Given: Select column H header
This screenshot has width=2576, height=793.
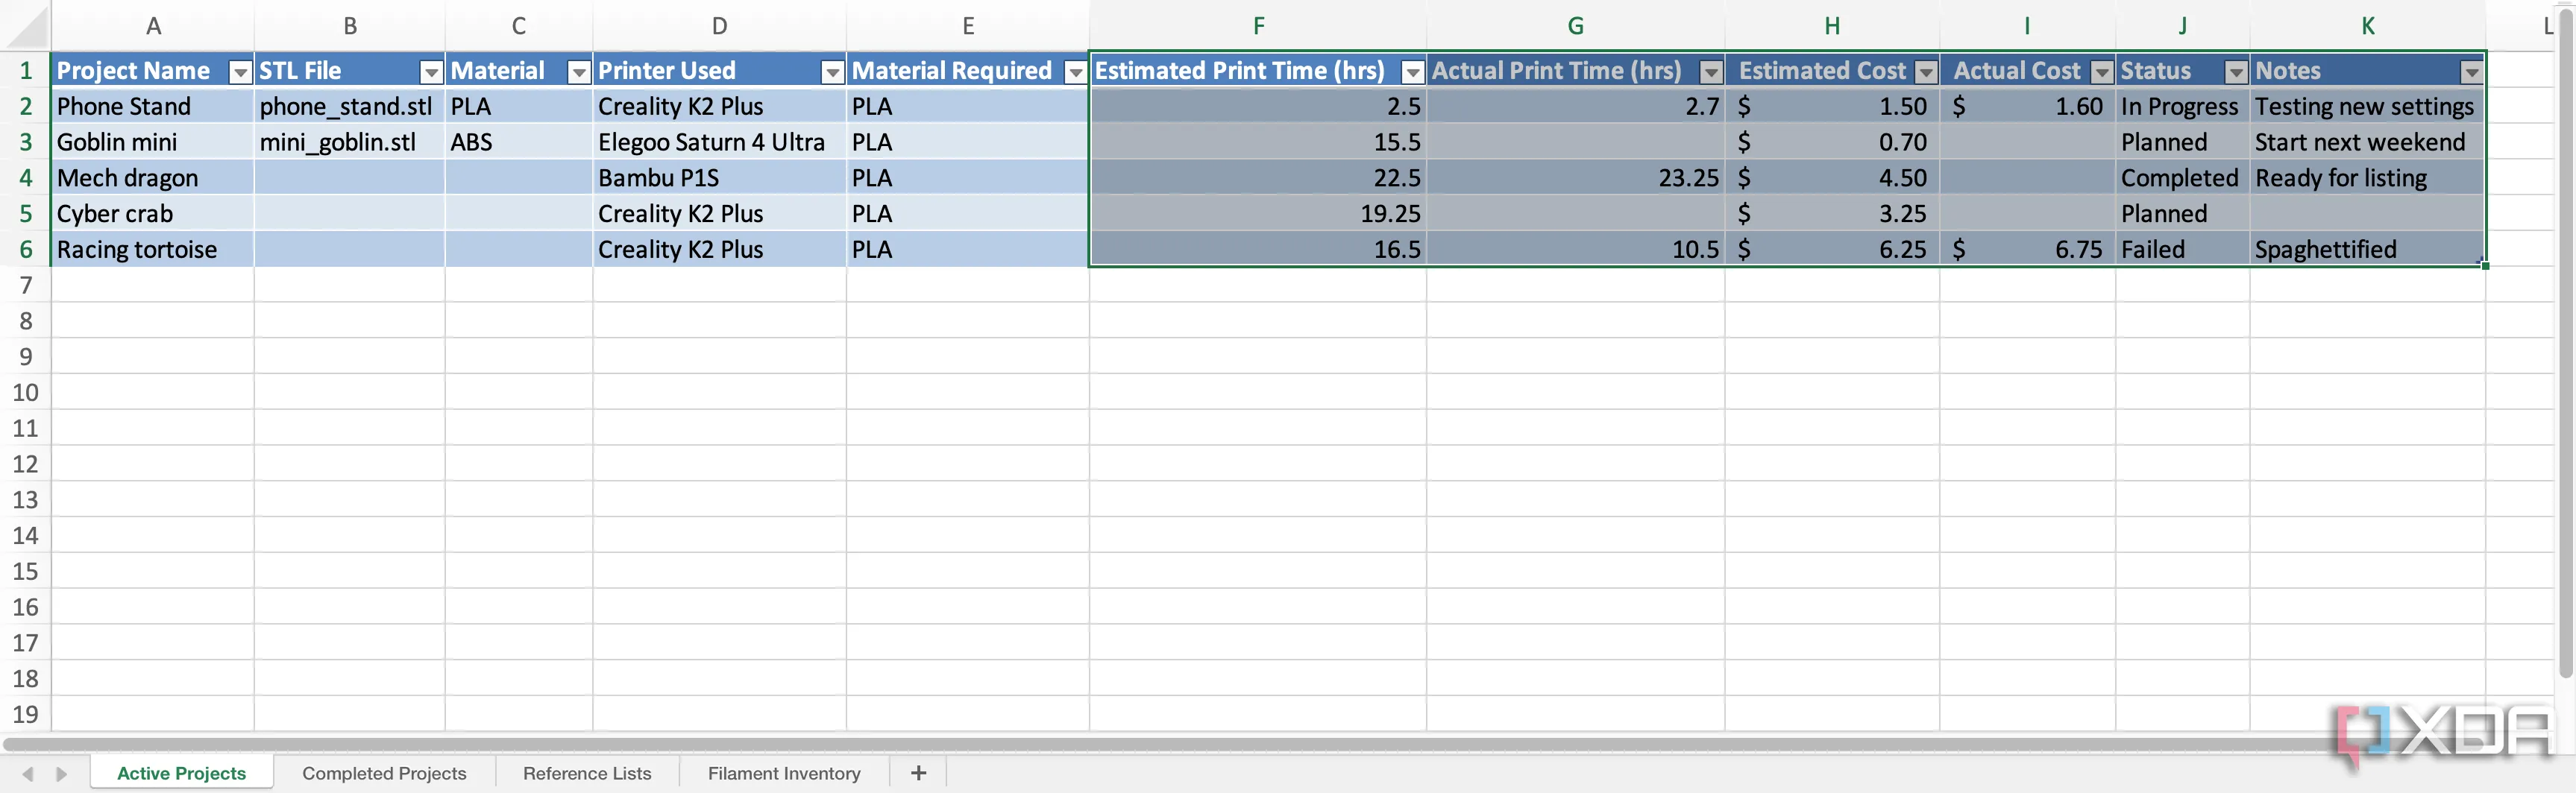Looking at the screenshot, I should point(1832,26).
